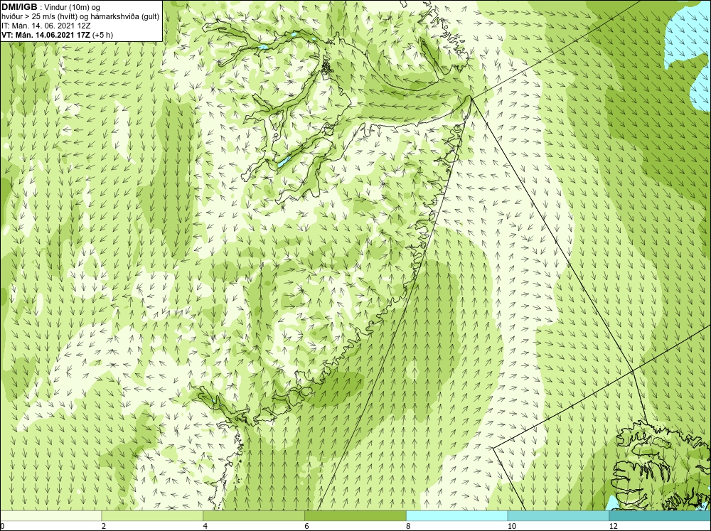Click the legend tick label 4
Screen dimensions: 711x531
[205, 526]
